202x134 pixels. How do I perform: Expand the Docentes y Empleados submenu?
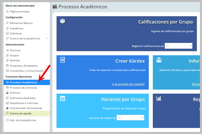point(47,66)
